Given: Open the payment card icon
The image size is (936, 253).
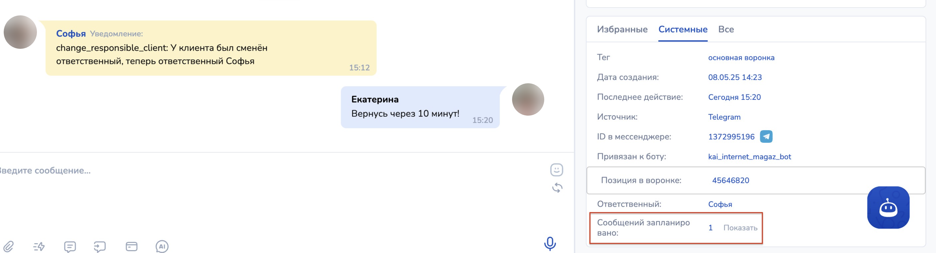Looking at the screenshot, I should (131, 246).
